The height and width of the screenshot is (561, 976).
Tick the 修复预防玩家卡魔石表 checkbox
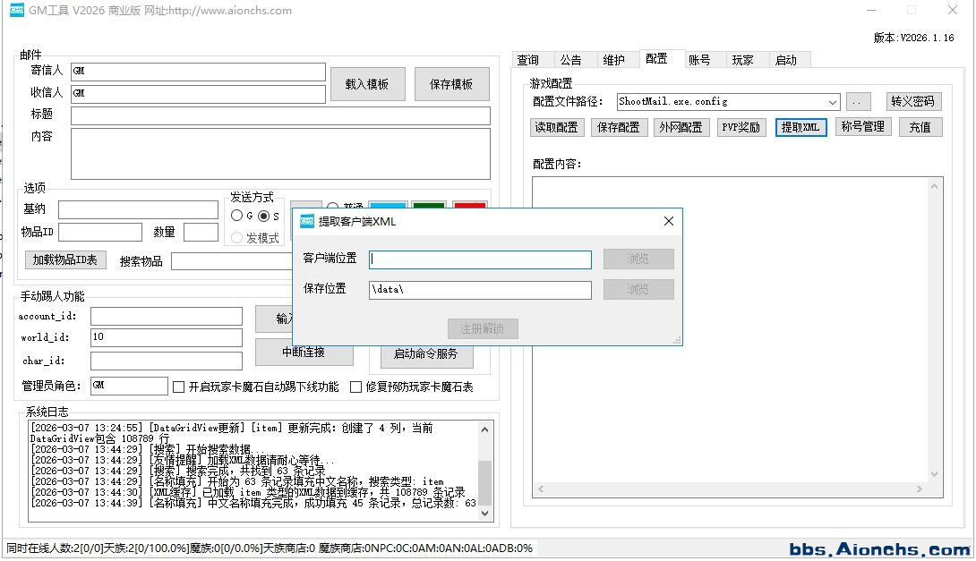pos(356,387)
